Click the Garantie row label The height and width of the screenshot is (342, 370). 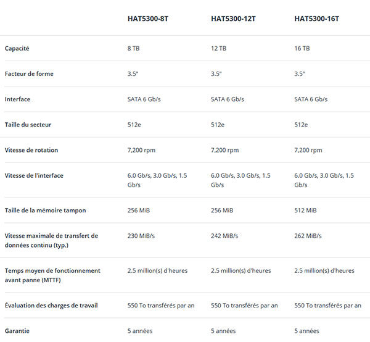17,331
